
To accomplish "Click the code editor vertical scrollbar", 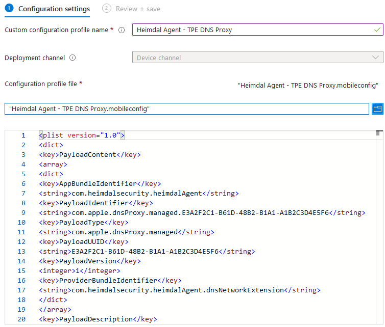I will point(379,227).
